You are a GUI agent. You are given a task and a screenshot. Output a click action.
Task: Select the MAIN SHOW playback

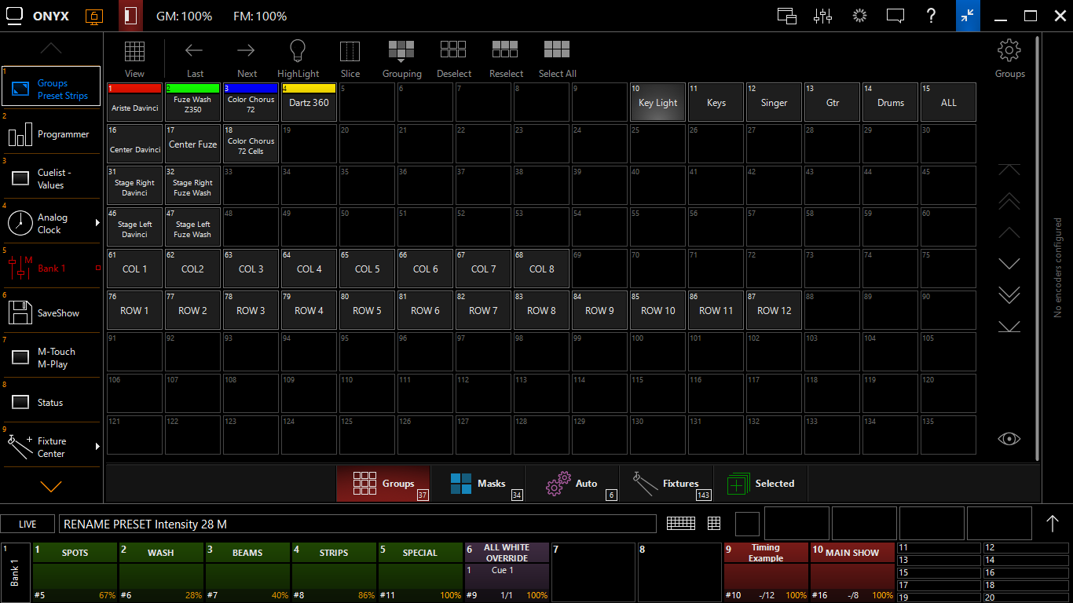point(852,572)
